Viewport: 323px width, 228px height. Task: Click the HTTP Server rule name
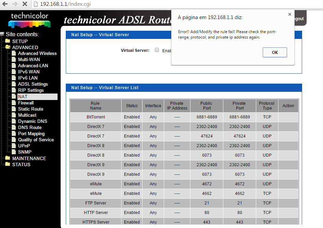(96, 213)
